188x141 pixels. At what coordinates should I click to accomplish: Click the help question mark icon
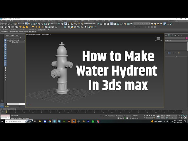(x=96, y=27)
